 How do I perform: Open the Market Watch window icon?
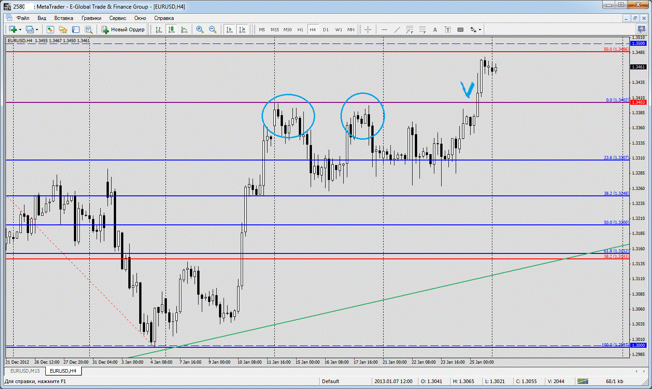(x=50, y=29)
